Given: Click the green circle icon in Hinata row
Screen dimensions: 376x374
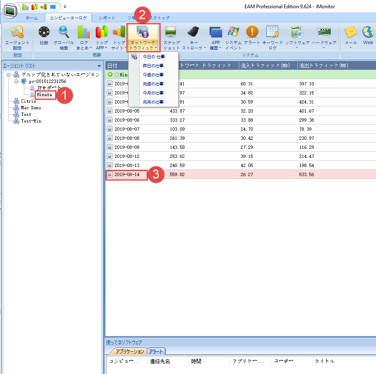Looking at the screenshot, I should [110, 74].
